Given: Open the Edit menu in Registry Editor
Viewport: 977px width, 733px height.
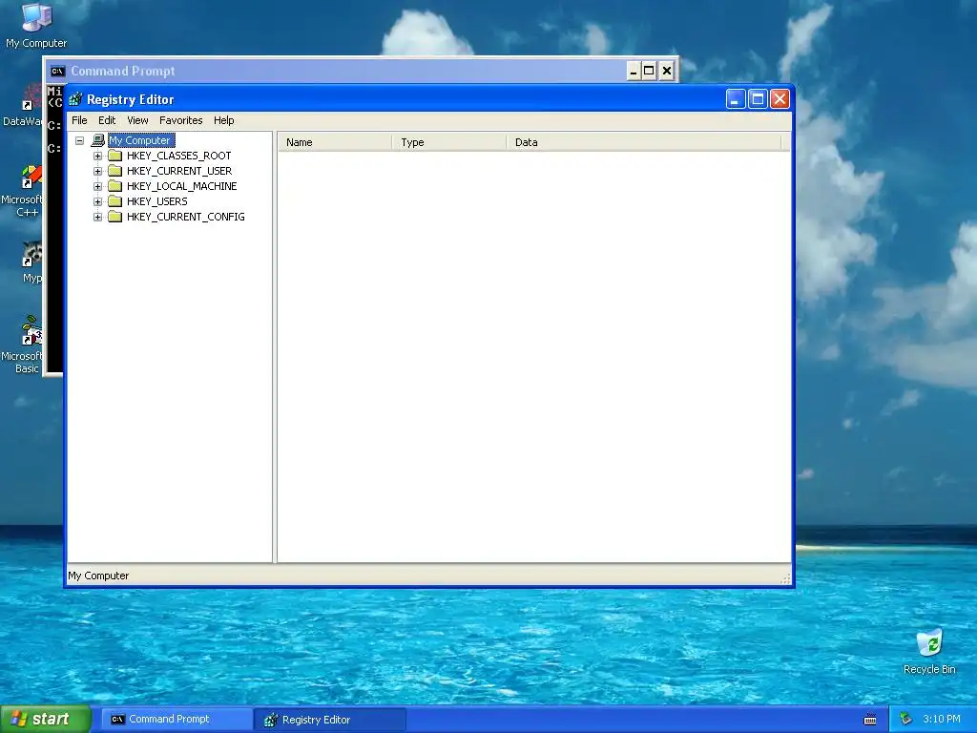Looking at the screenshot, I should pyautogui.click(x=107, y=120).
